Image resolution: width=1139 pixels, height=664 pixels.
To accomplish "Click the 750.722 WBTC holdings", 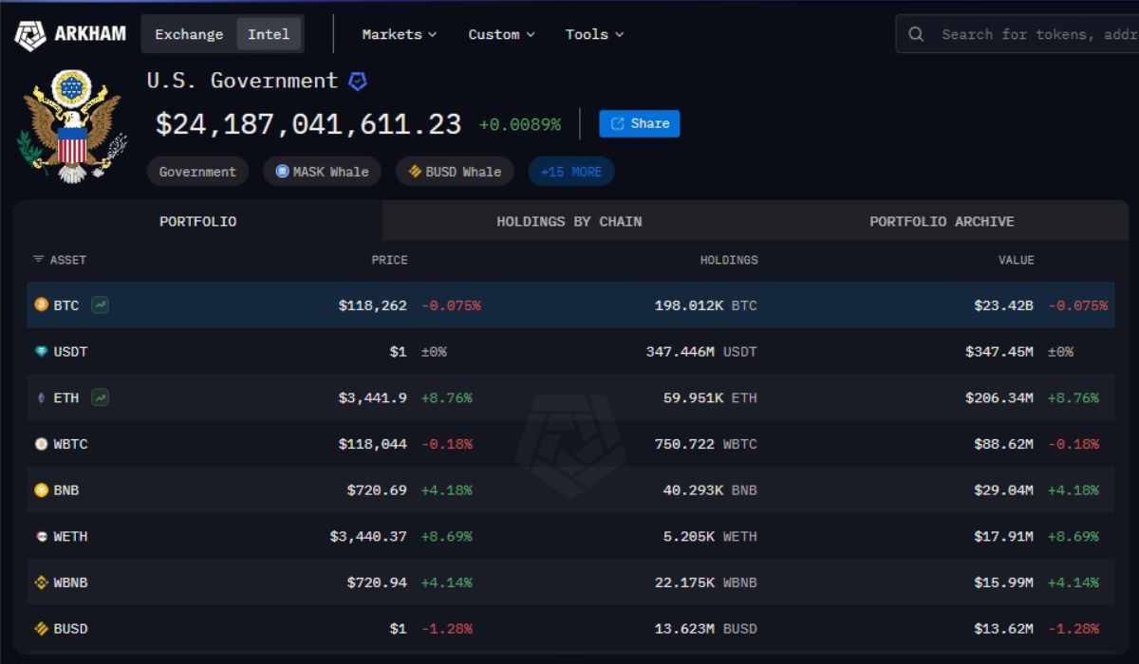I will (706, 444).
